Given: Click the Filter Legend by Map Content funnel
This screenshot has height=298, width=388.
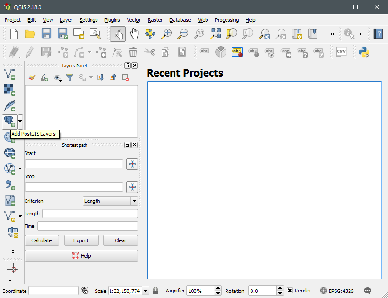Looking at the screenshot, I should point(70,78).
